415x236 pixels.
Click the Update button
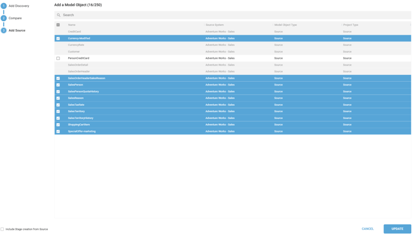click(x=397, y=229)
